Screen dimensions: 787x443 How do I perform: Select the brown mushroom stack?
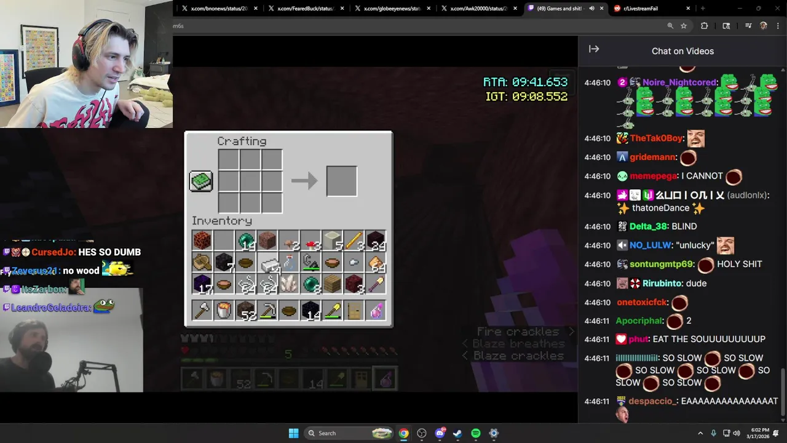(x=289, y=240)
